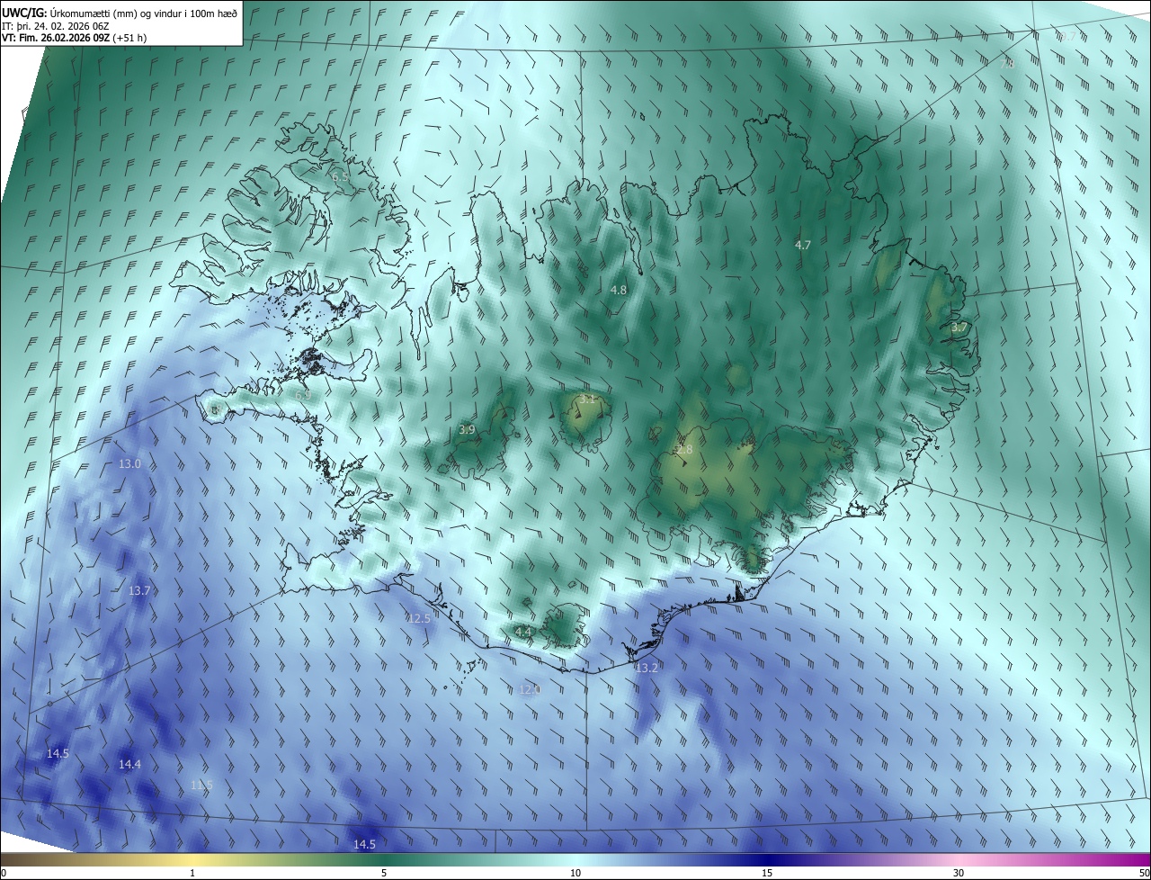Image resolution: width=1151 pixels, height=880 pixels.
Task: Click the 6.5 value label in the Westfjords
Action: coord(340,177)
